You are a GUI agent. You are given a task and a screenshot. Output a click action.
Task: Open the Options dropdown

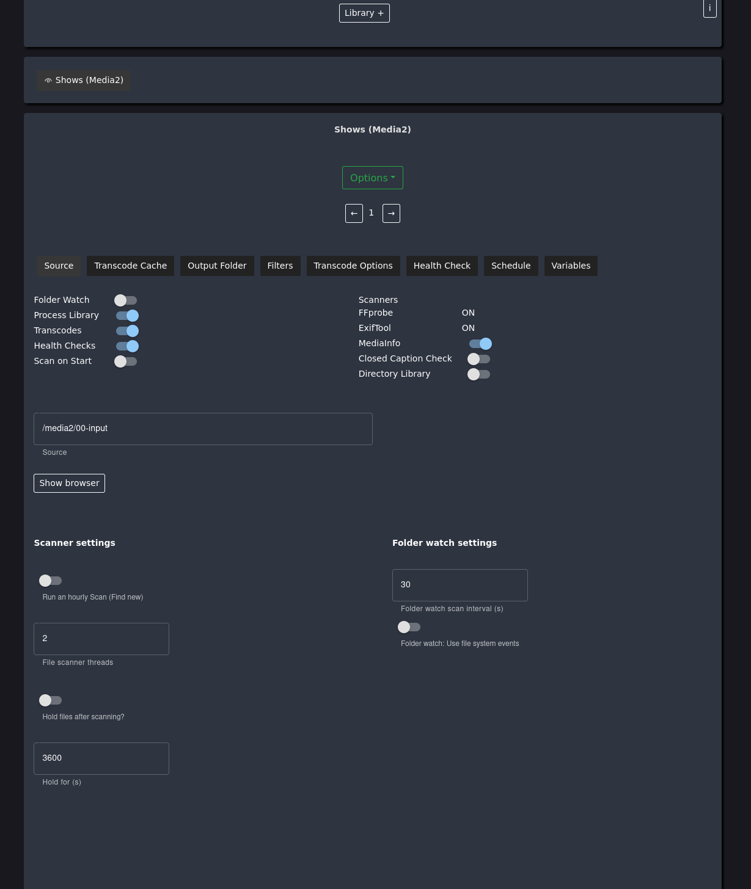pos(373,178)
